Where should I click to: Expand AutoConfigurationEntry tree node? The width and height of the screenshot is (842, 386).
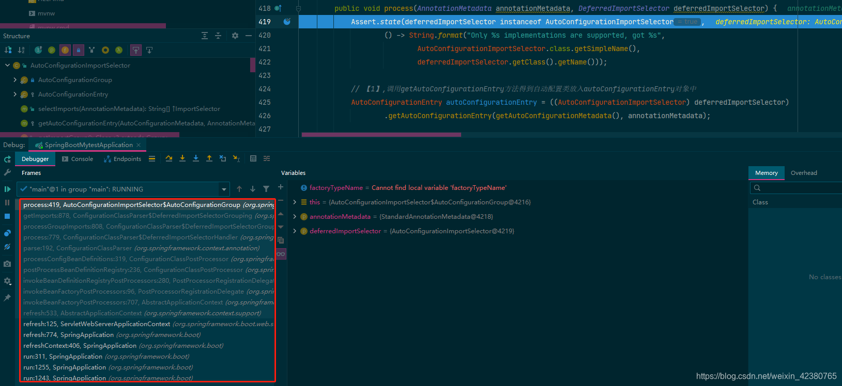[15, 94]
